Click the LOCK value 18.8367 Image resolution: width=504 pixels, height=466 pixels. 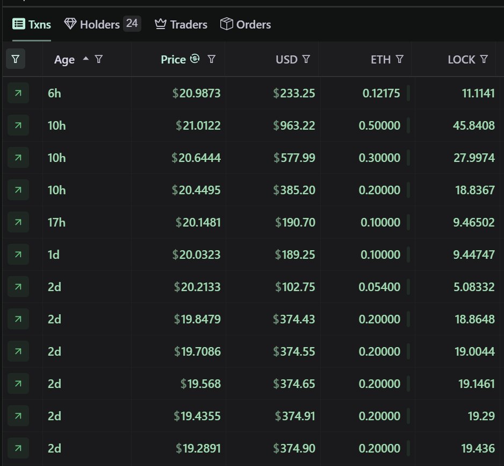point(475,190)
